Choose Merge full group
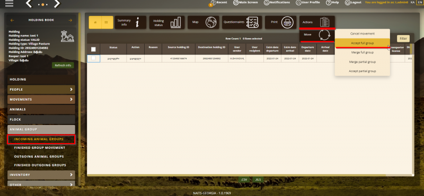Viewport: 424px width, 196px height. pos(363,52)
